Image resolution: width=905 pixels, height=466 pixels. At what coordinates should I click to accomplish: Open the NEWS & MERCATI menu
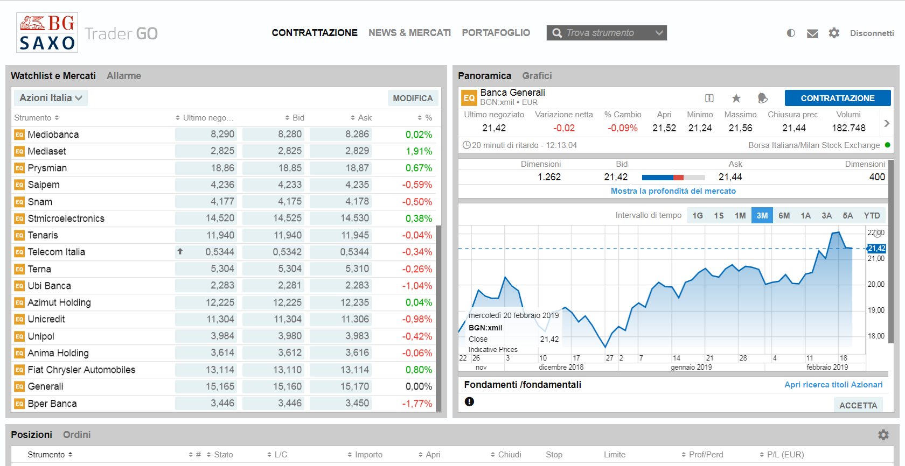(x=409, y=33)
